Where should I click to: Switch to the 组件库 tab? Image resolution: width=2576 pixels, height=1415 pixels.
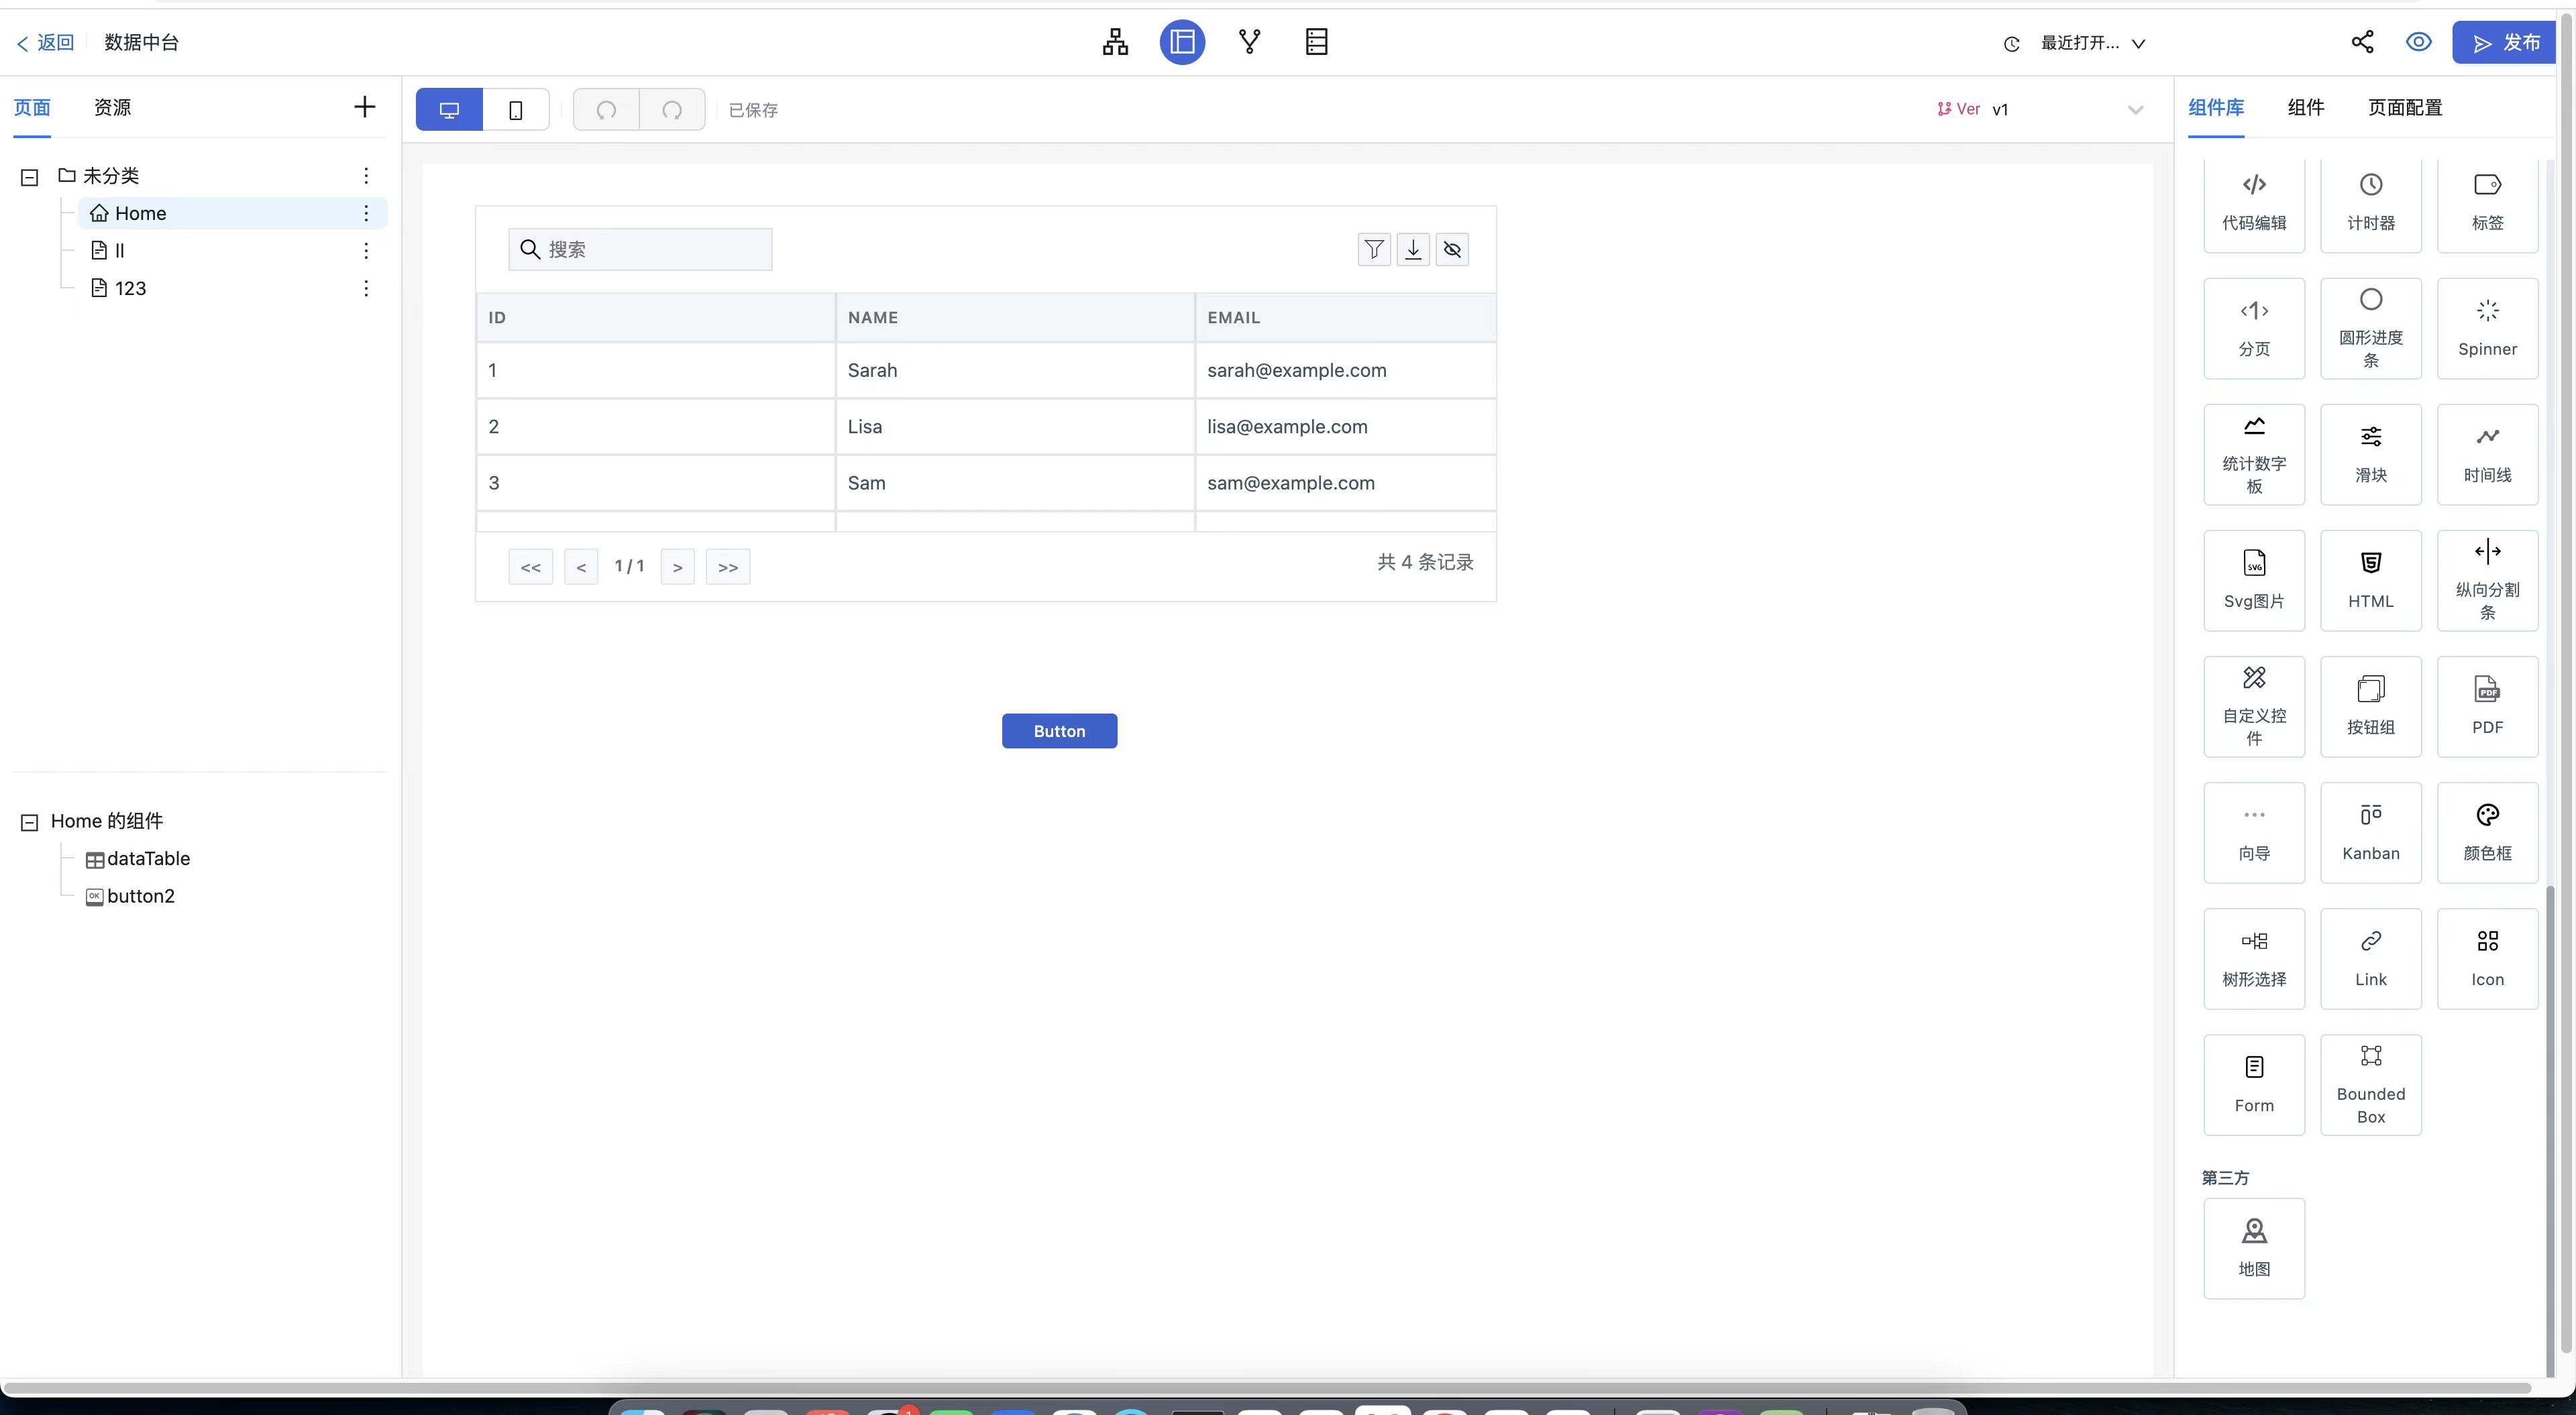coord(2216,107)
